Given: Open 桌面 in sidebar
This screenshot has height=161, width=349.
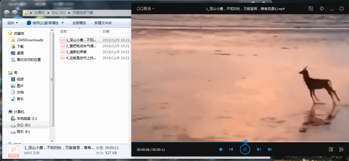Looking at the screenshot, I should [20, 53].
